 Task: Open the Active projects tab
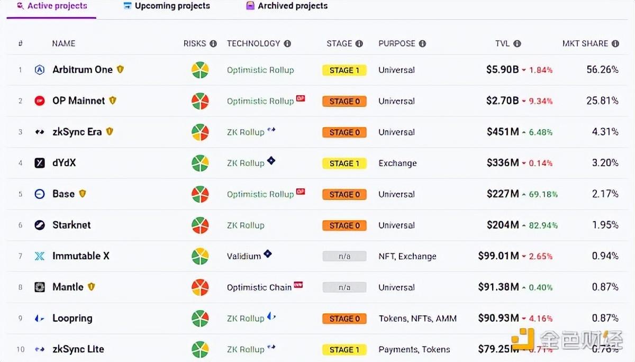coord(52,6)
